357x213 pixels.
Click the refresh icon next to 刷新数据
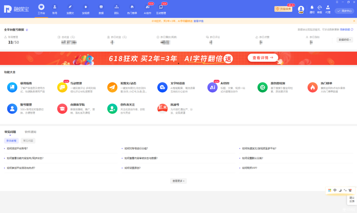click(352, 29)
